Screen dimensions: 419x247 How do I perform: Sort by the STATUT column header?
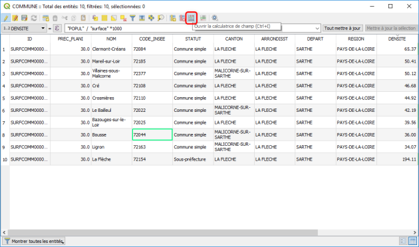pyautogui.click(x=193, y=39)
